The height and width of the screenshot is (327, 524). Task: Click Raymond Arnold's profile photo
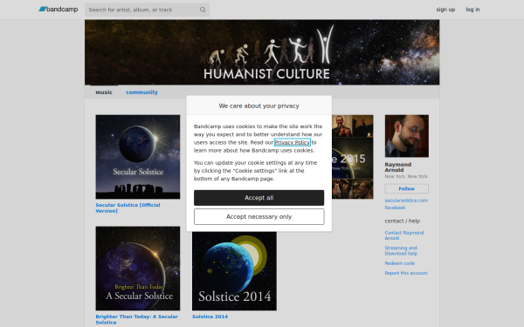tap(407, 136)
